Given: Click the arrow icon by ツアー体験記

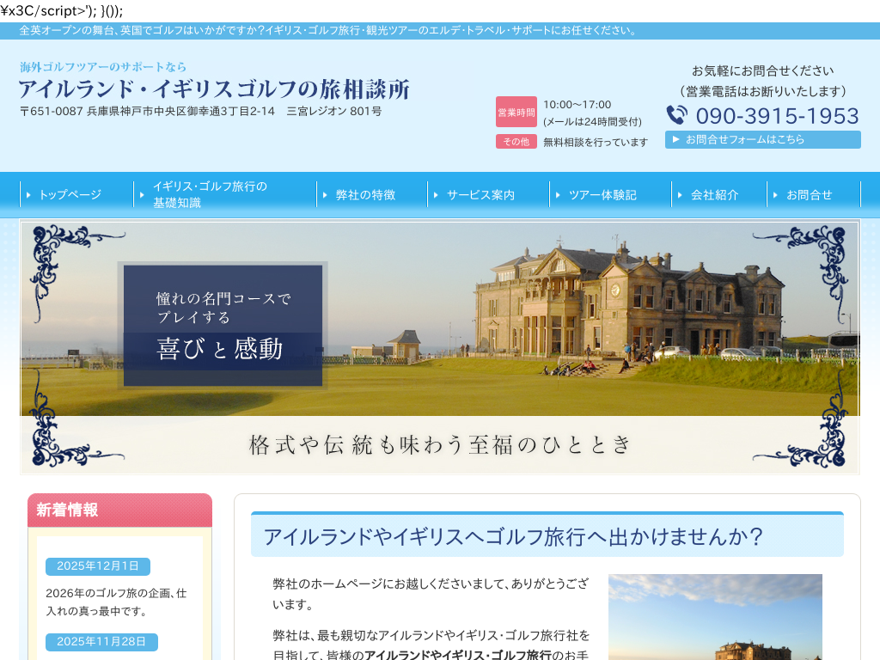Looking at the screenshot, I should click(x=558, y=194).
